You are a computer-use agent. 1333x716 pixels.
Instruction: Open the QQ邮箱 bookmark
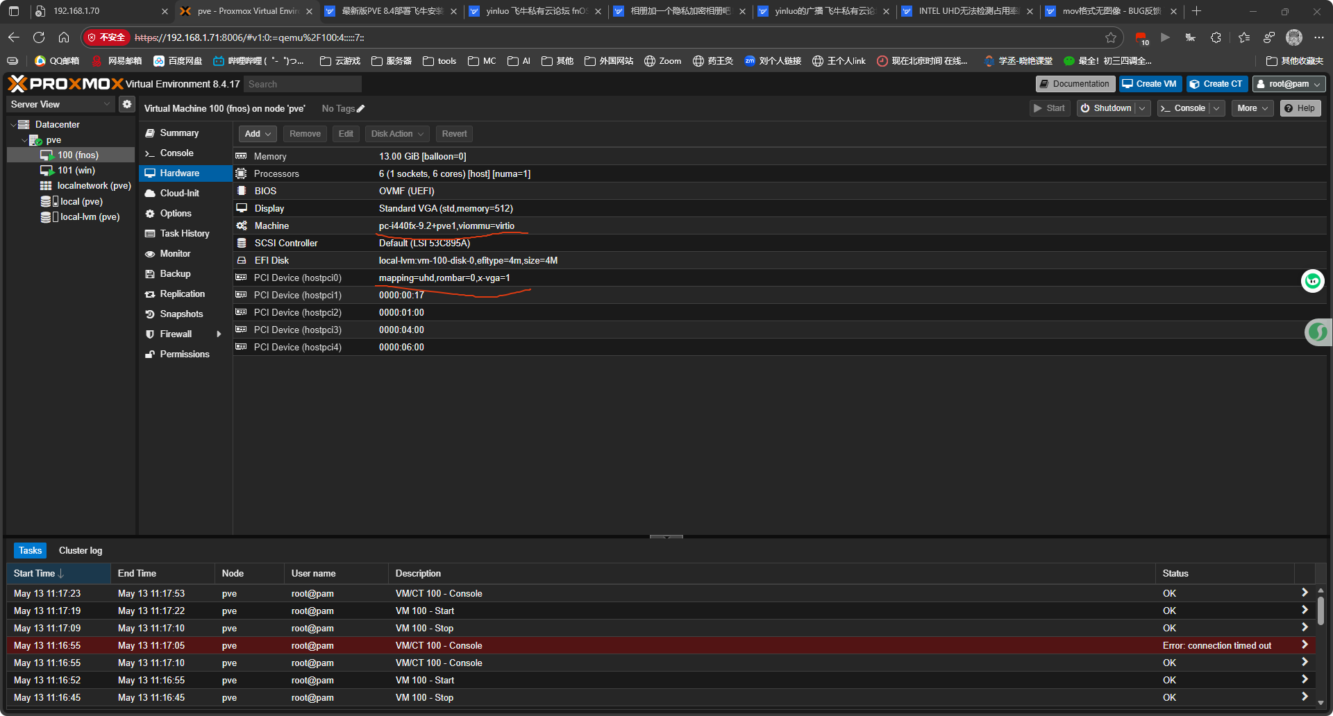point(57,61)
